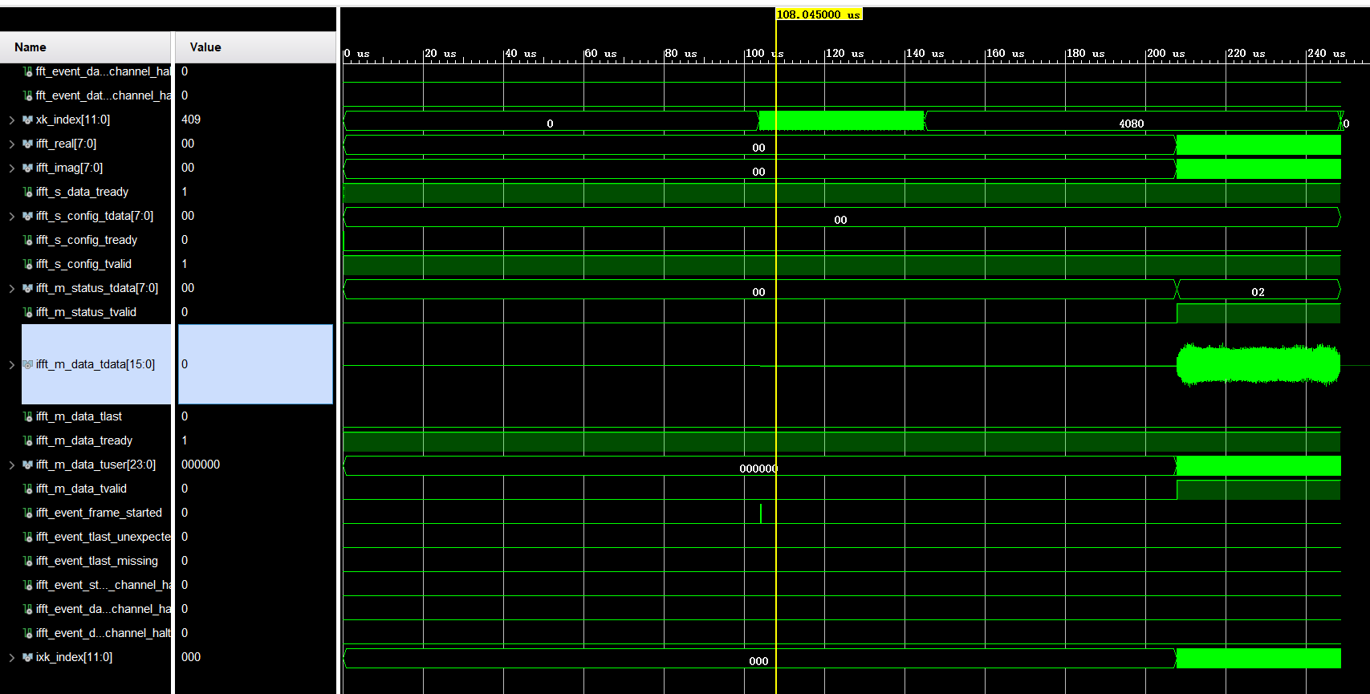Click the bus icon beside ifft_real[7:0]
This screenshot has width=1370, height=694.
pos(28,144)
